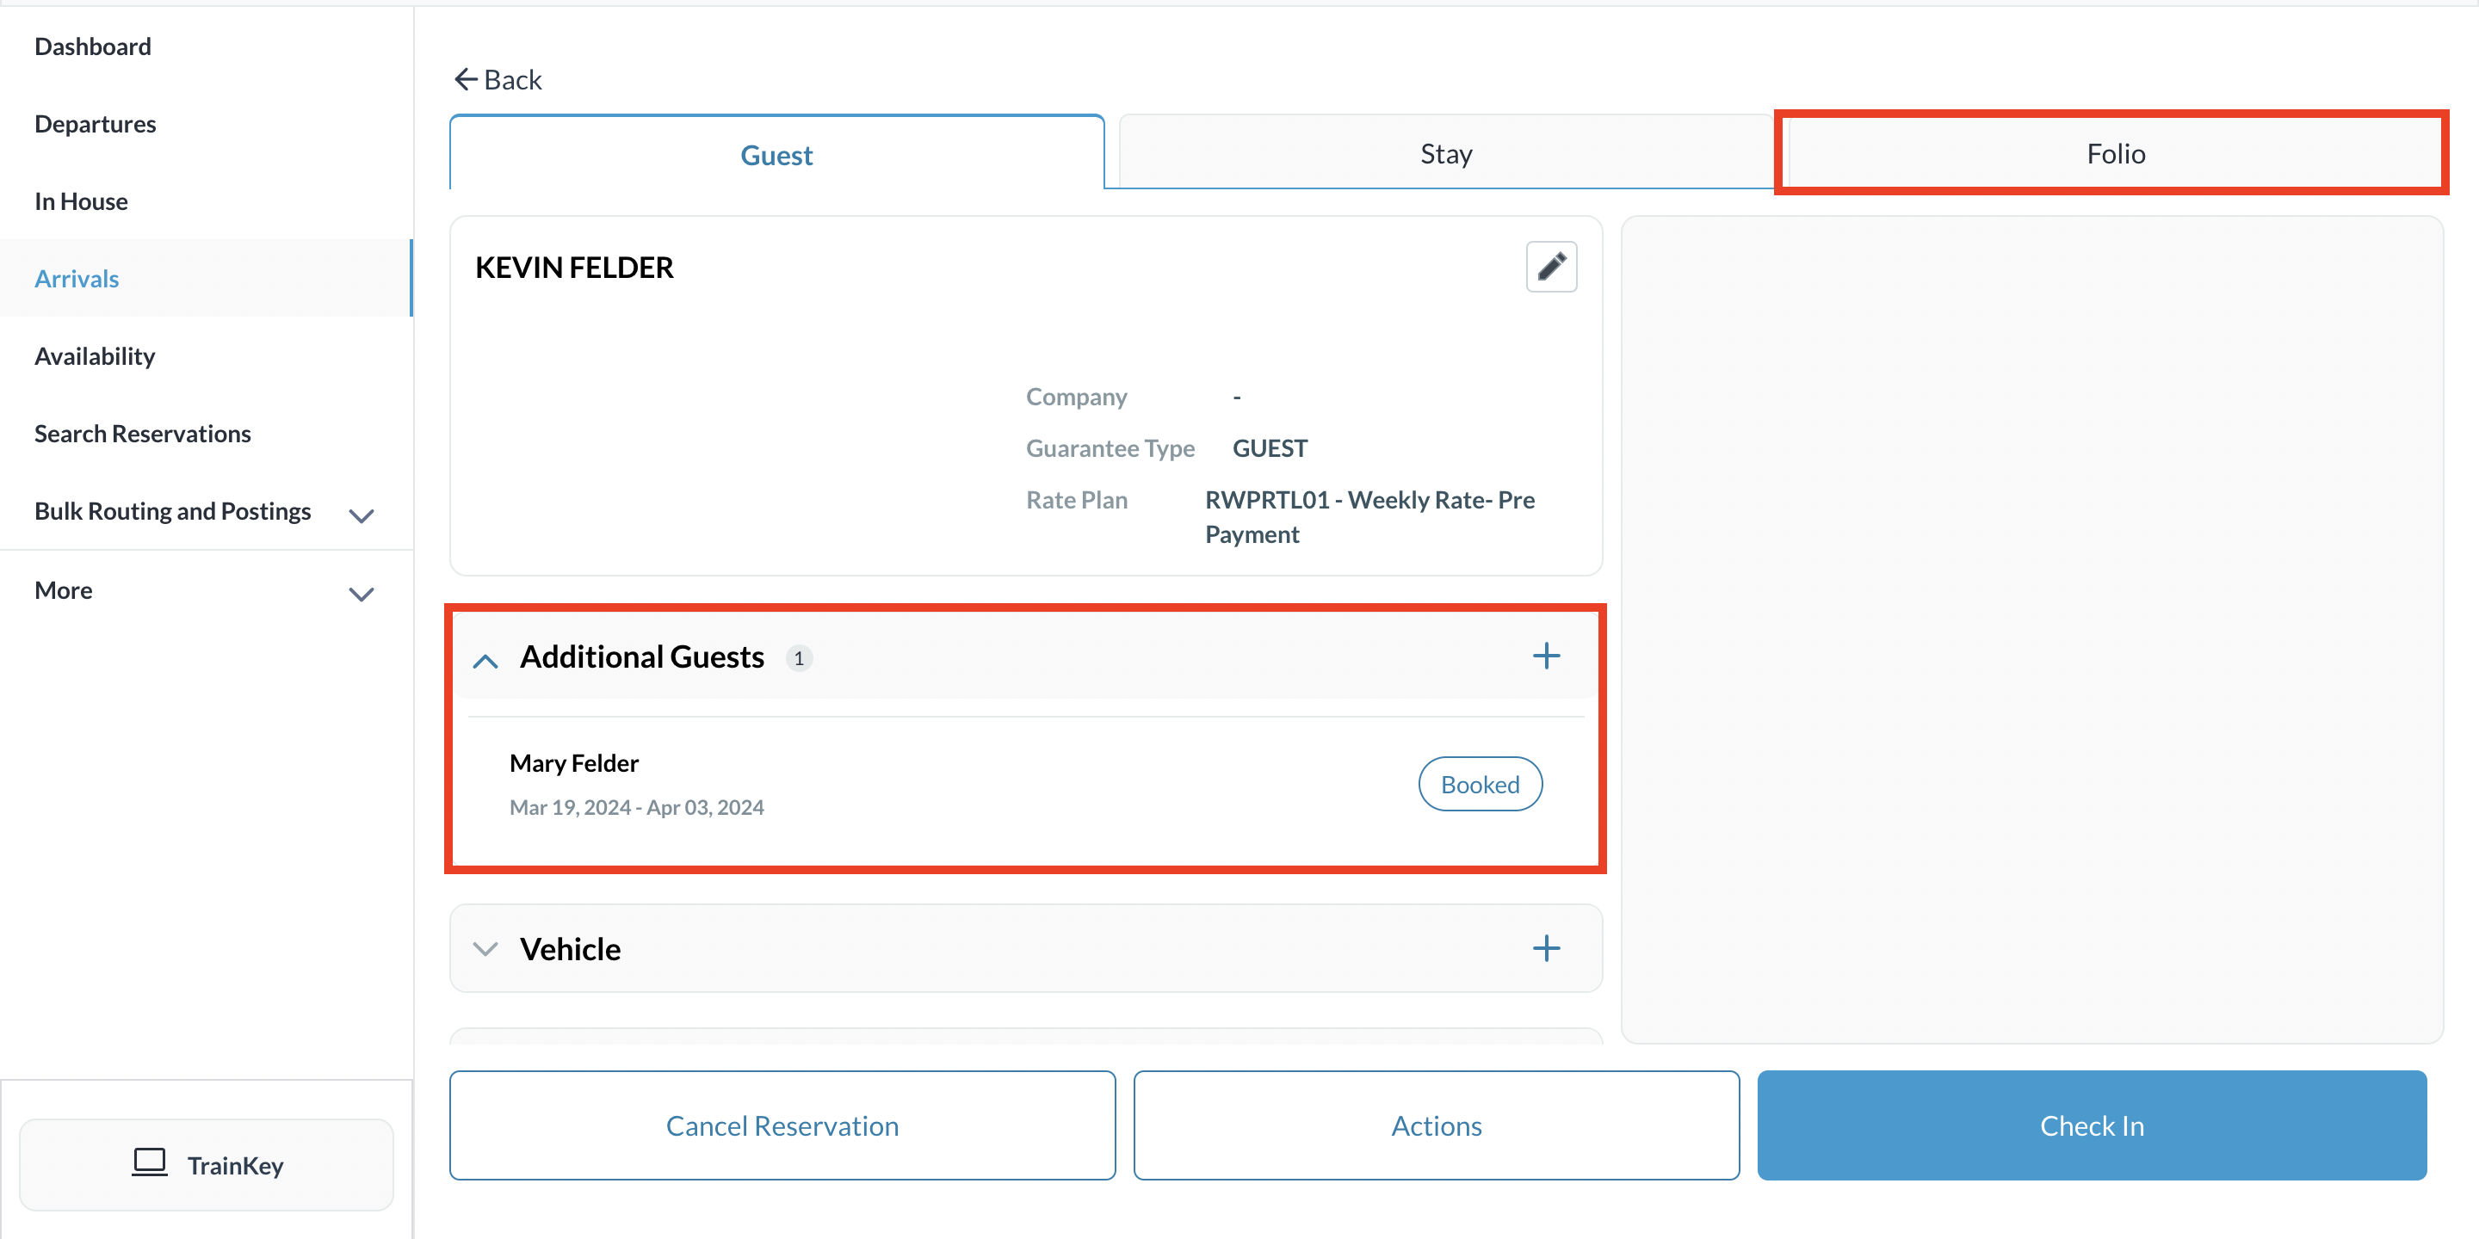The height and width of the screenshot is (1239, 2479).
Task: Expand Bulk Routing and Postings menu
Action: [x=361, y=515]
